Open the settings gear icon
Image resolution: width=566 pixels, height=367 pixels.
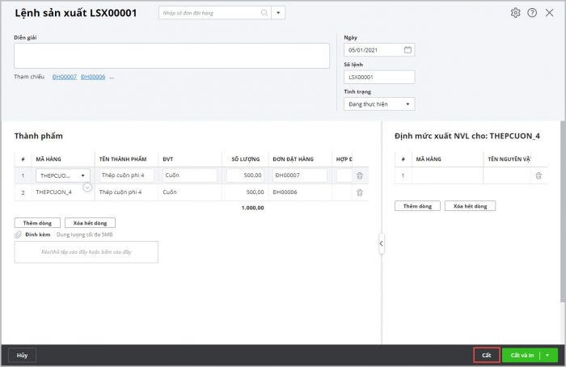pyautogui.click(x=516, y=13)
